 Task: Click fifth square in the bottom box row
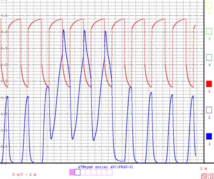[x=94, y=172]
